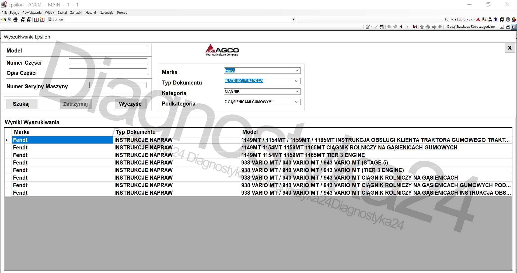Click the info circle function icon
517x273 pixels.
[x=508, y=19]
